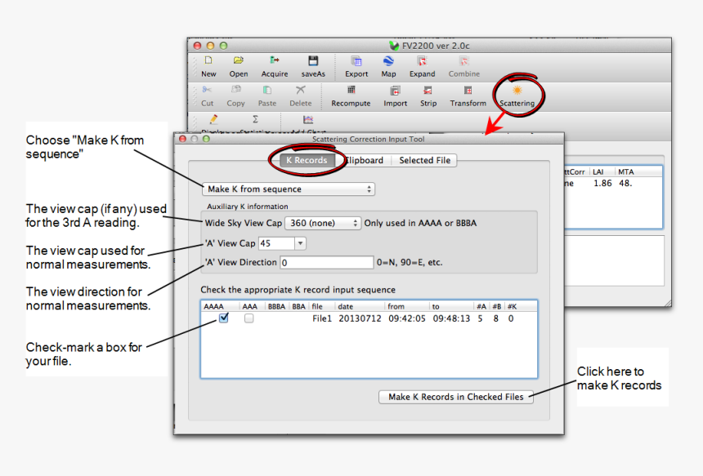Switch to the K Records tab

[307, 160]
